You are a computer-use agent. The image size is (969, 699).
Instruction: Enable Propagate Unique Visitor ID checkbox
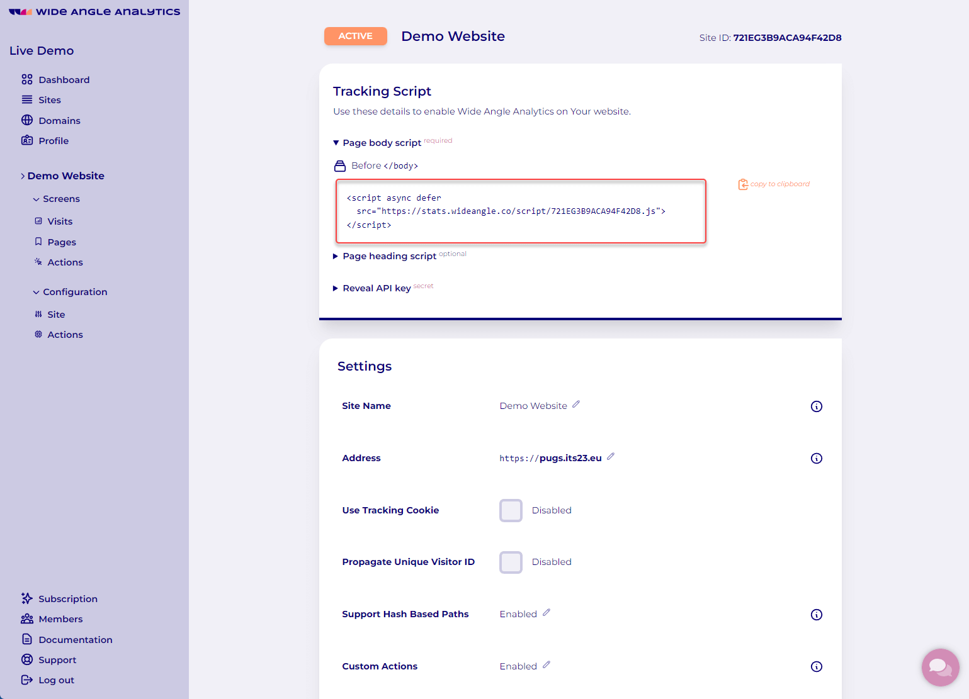point(511,562)
